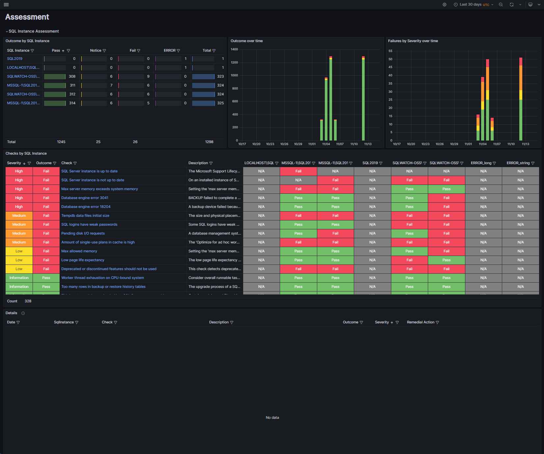Open 'Max allowed memory' check
The height and width of the screenshot is (454, 544).
79,251
